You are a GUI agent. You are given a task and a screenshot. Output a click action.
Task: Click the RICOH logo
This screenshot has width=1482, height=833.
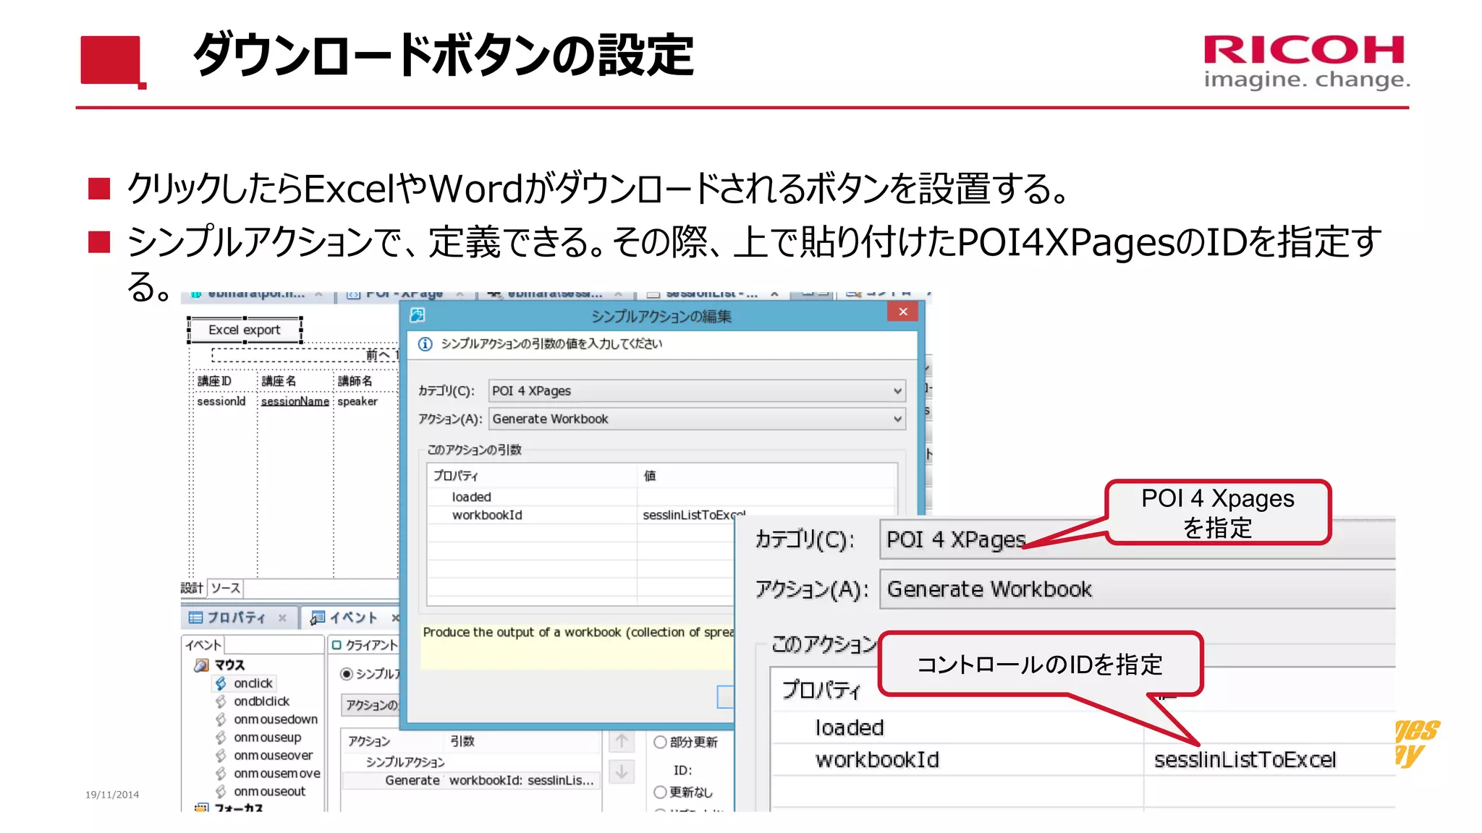(x=1306, y=61)
